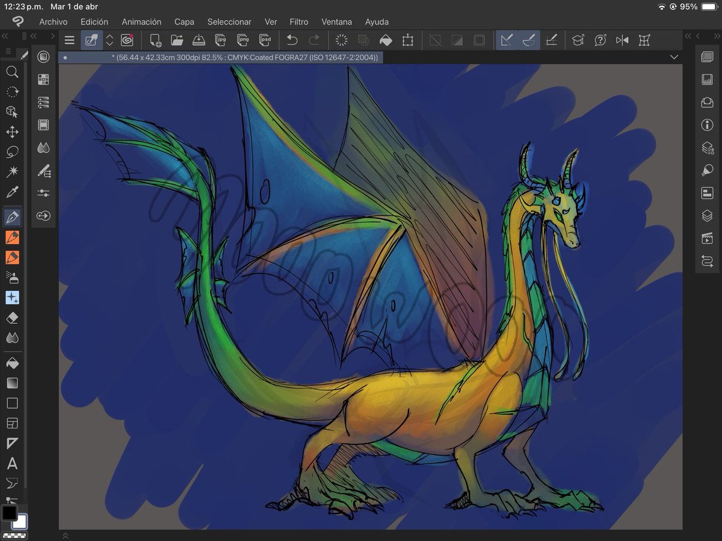Open the hamburger menu in command bar
Viewport: 722px width, 541px height.
click(70, 40)
